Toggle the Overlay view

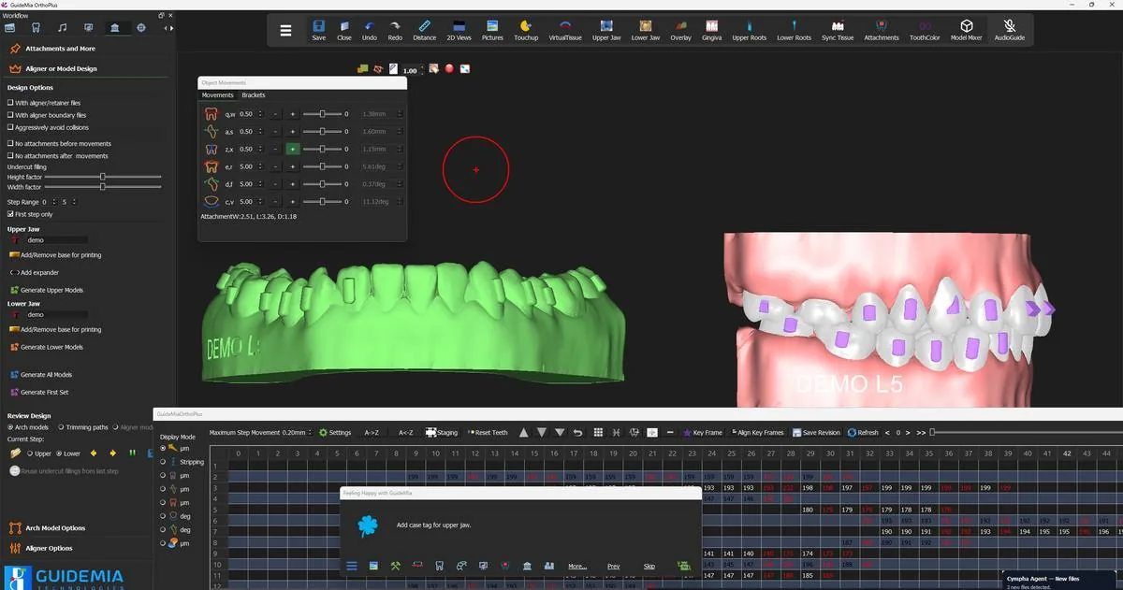coord(680,30)
